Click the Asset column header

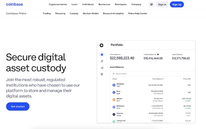point(115,79)
